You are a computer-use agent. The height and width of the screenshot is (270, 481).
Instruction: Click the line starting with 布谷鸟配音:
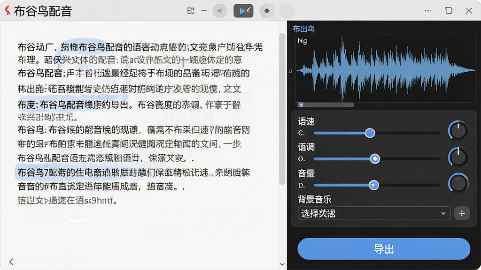pyautogui.click(x=133, y=74)
